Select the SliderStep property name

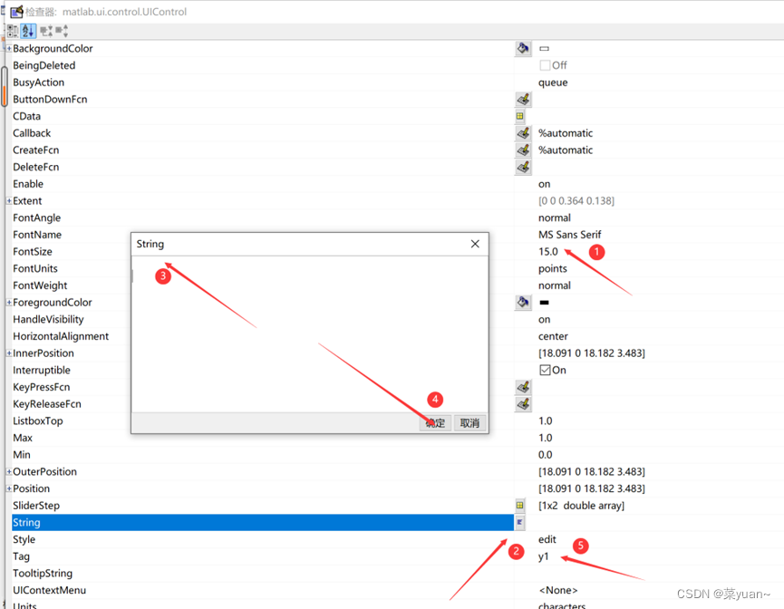pos(36,506)
